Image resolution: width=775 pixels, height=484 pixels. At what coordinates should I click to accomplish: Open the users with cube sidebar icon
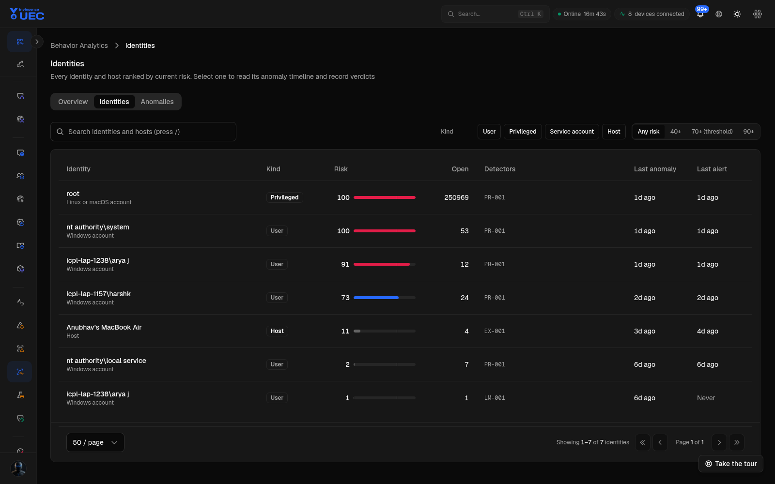pyautogui.click(x=20, y=176)
